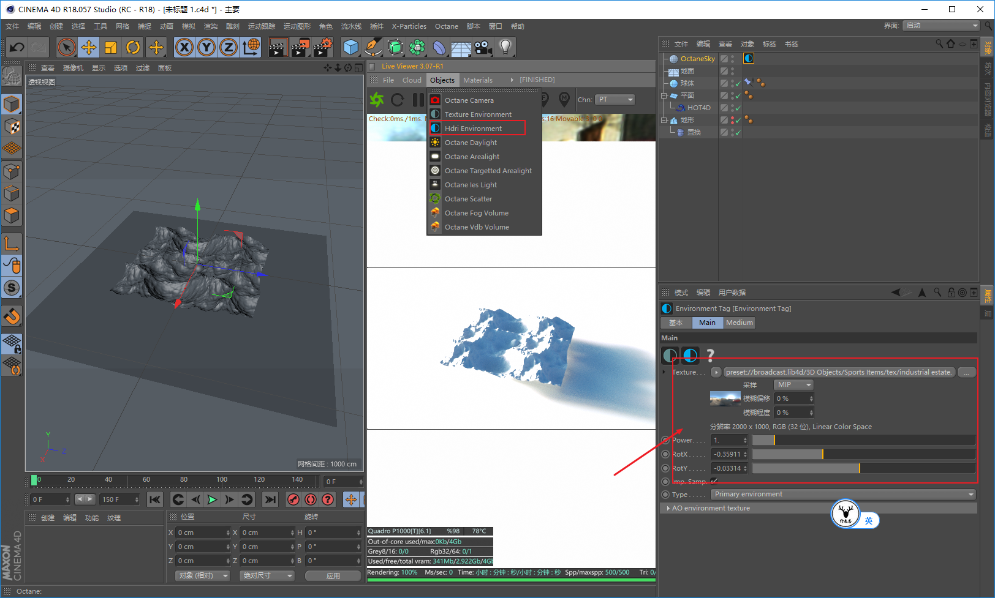Toggle the green check for 置换 object

pos(738,132)
